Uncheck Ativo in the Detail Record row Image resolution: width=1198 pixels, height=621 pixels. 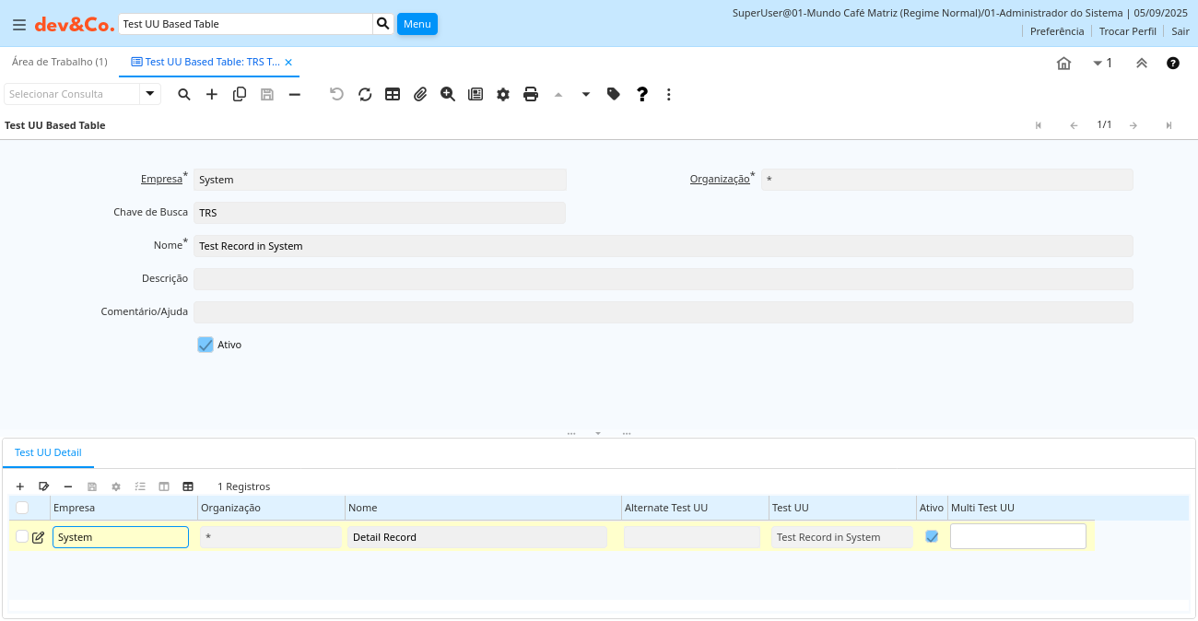(932, 536)
